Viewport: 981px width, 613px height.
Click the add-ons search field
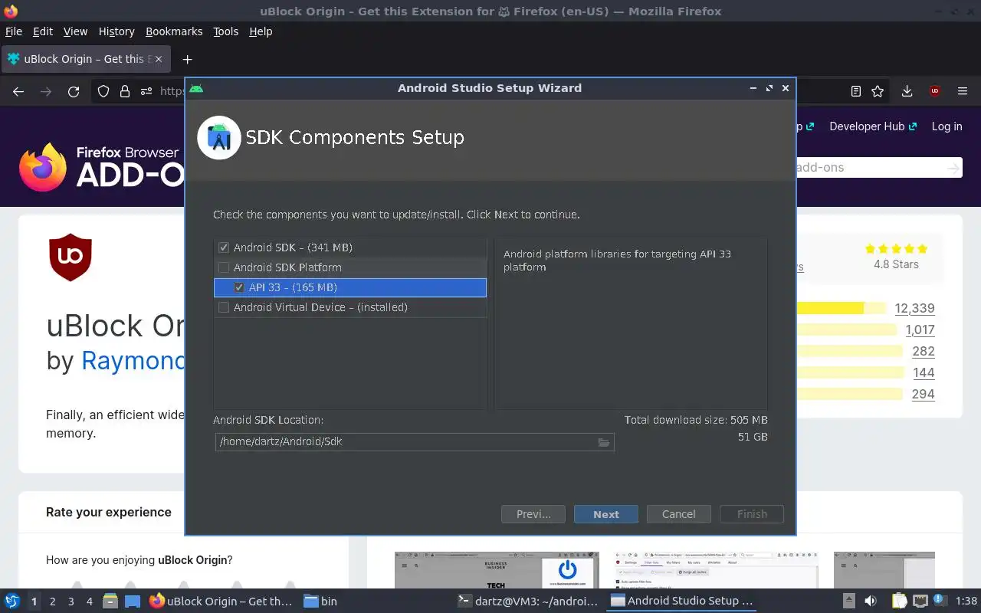(870, 167)
